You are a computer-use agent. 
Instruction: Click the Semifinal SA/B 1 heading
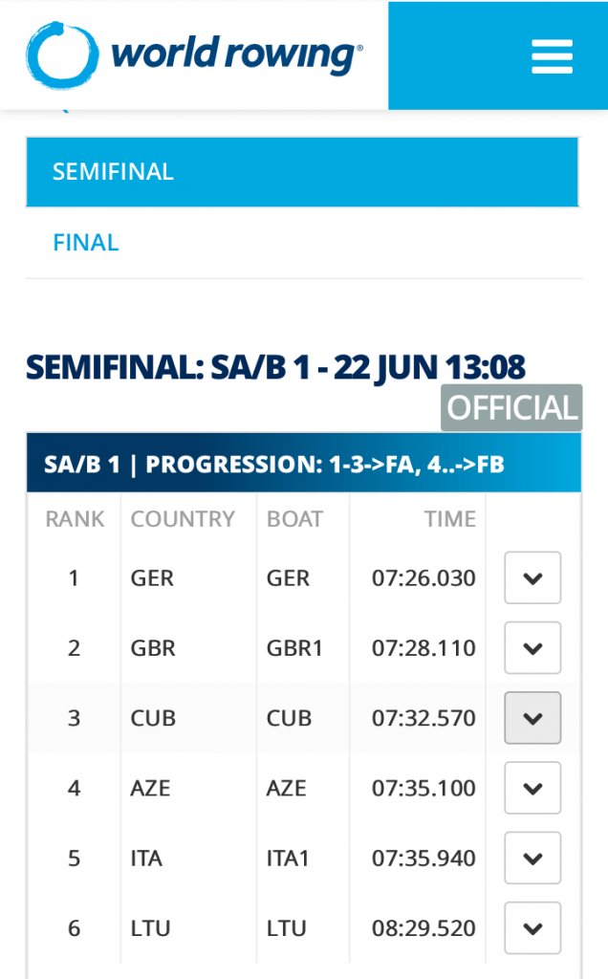click(275, 367)
